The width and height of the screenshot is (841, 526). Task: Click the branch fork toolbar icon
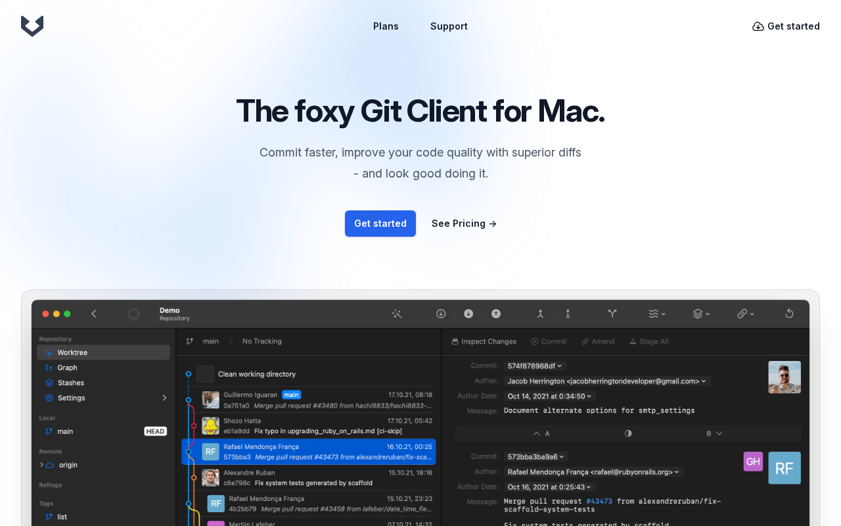612,314
